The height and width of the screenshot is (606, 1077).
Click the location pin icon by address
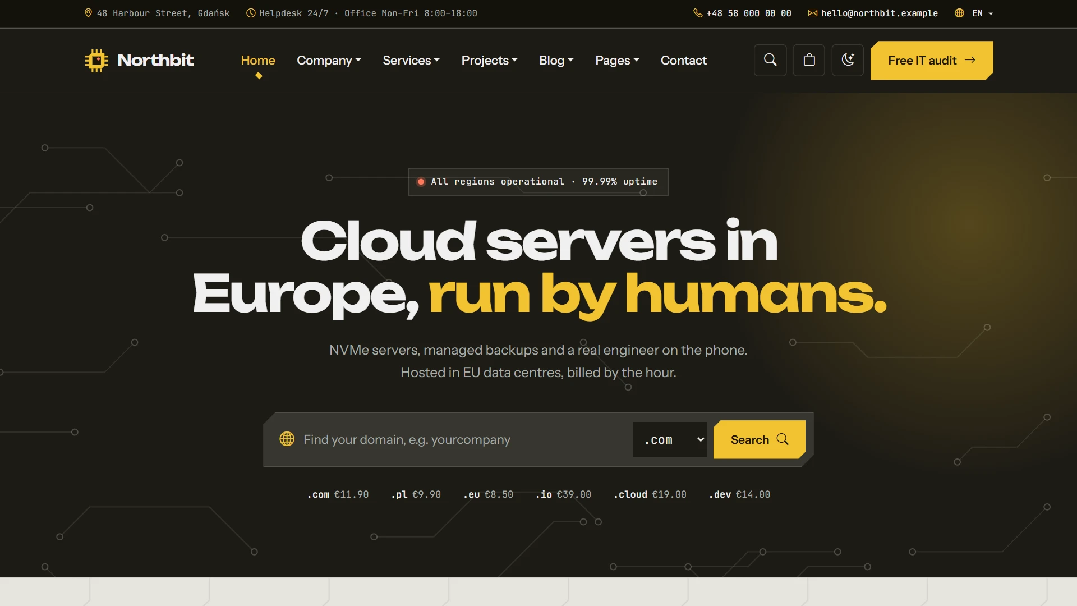coord(88,13)
